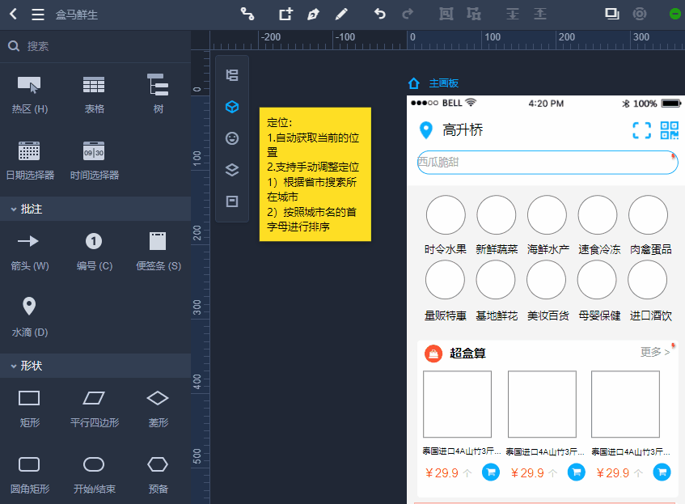
Task: Click the 超盒算 section title
Action: (468, 354)
